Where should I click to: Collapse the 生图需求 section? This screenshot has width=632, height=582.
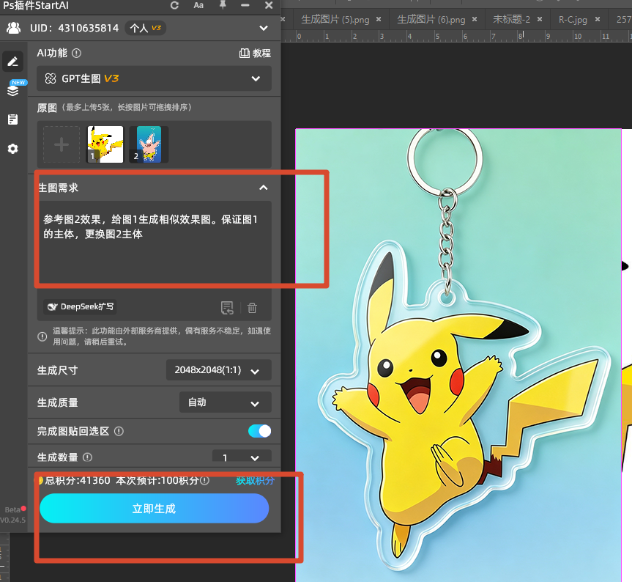coord(263,188)
